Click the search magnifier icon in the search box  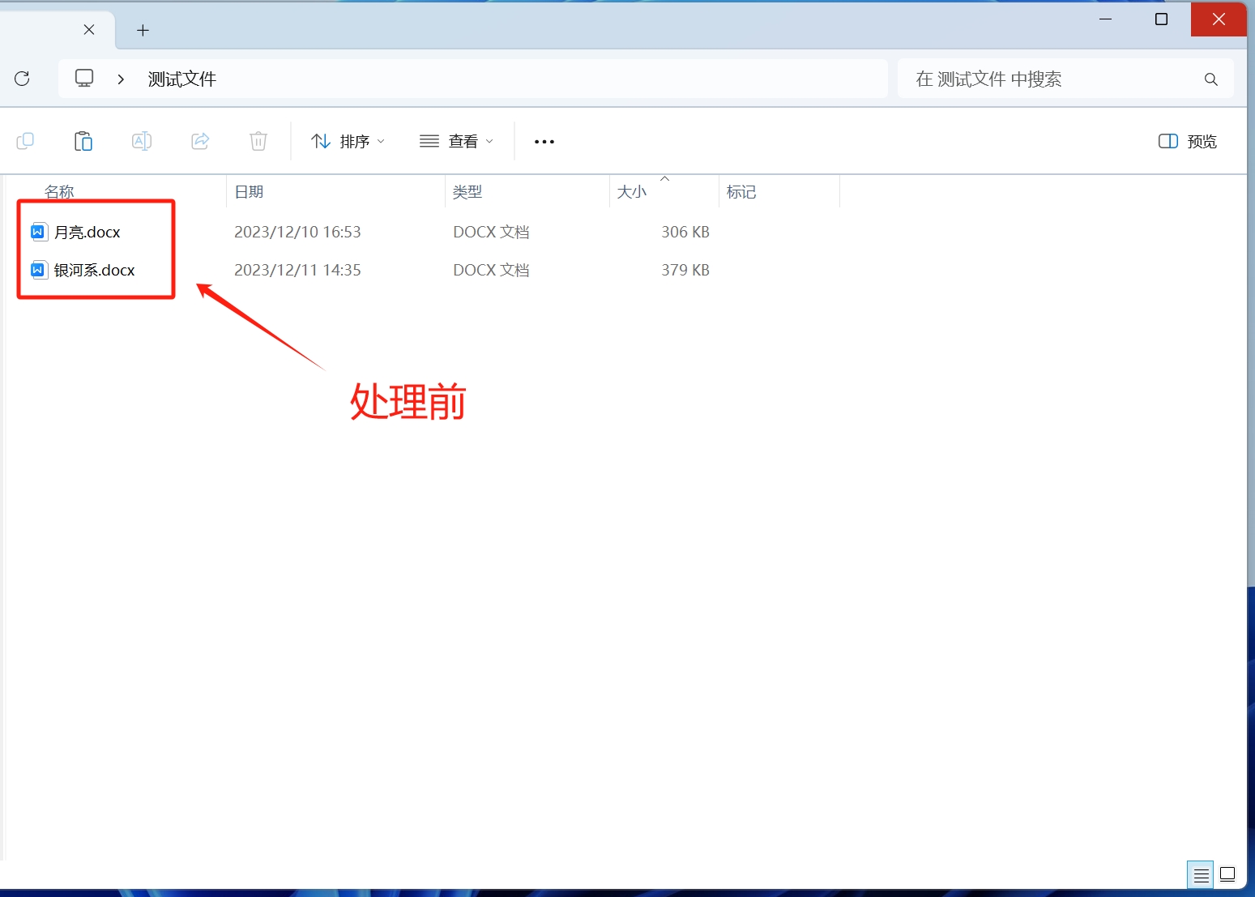1210,79
